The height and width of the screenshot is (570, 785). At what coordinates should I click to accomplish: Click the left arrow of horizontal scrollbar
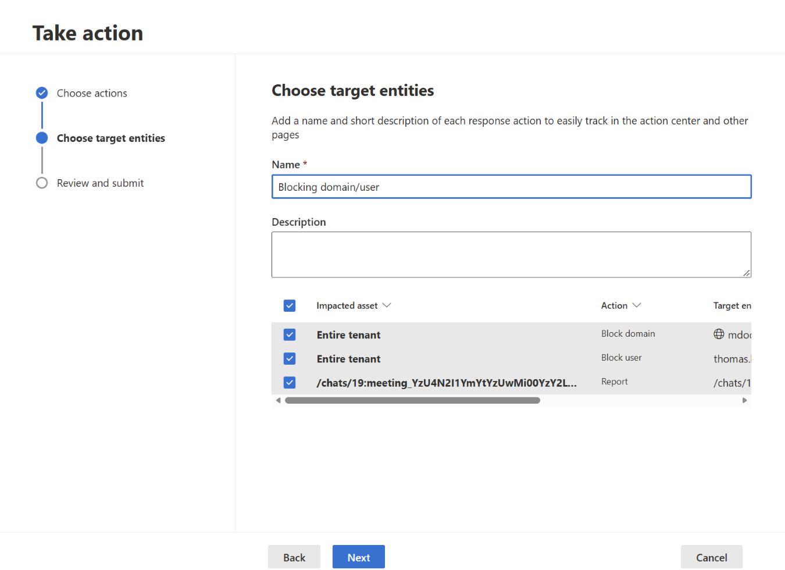point(279,400)
